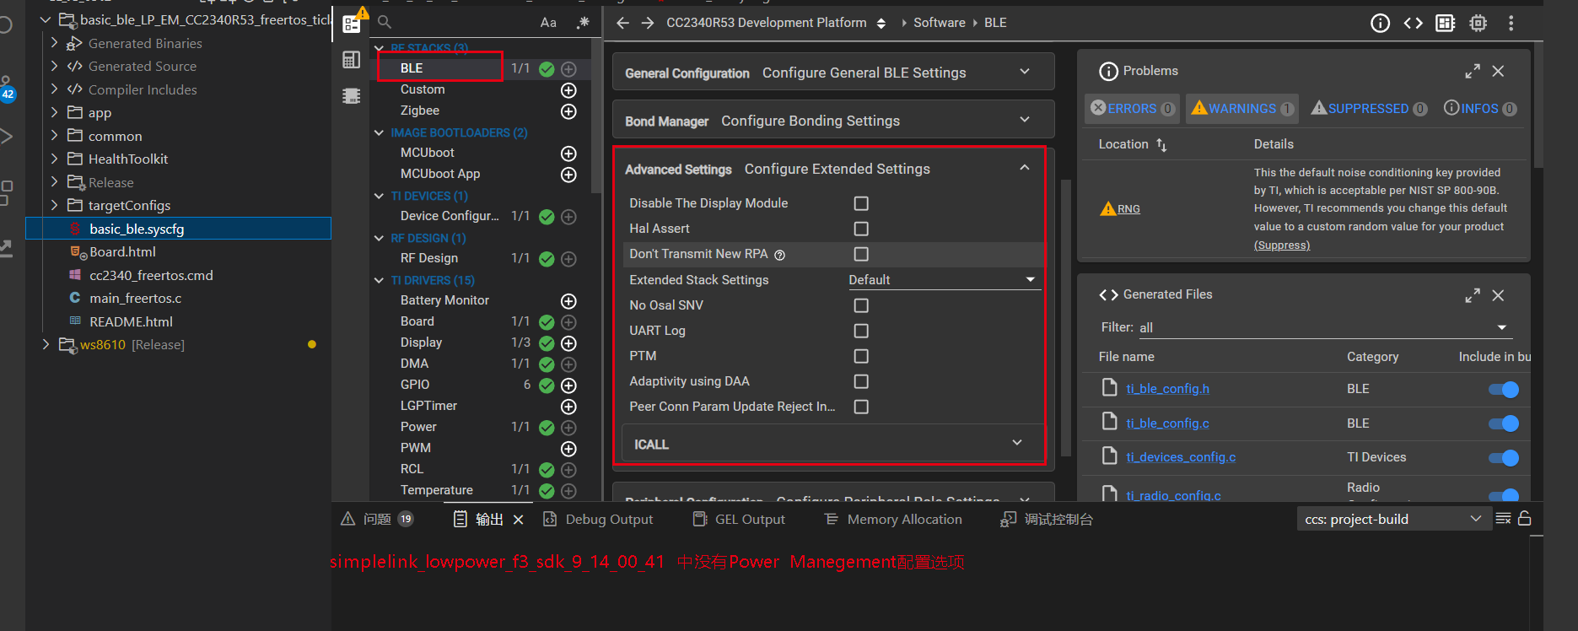The image size is (1578, 631).
Task: Add a Battery Monitor driver instance
Action: point(569,301)
